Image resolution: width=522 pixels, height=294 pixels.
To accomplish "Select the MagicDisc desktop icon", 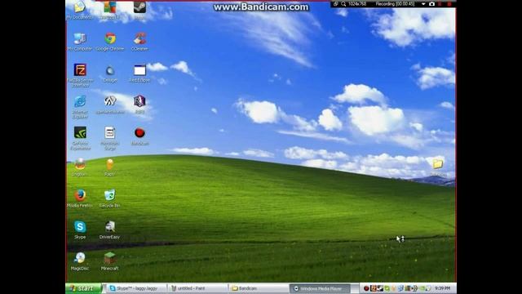I will pos(80,261).
